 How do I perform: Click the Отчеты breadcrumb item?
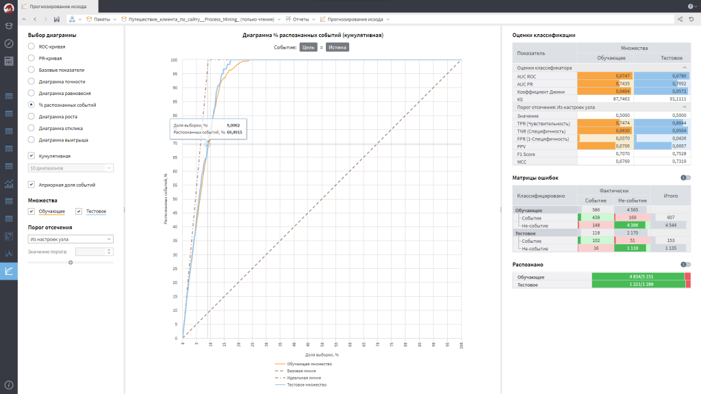[297, 19]
